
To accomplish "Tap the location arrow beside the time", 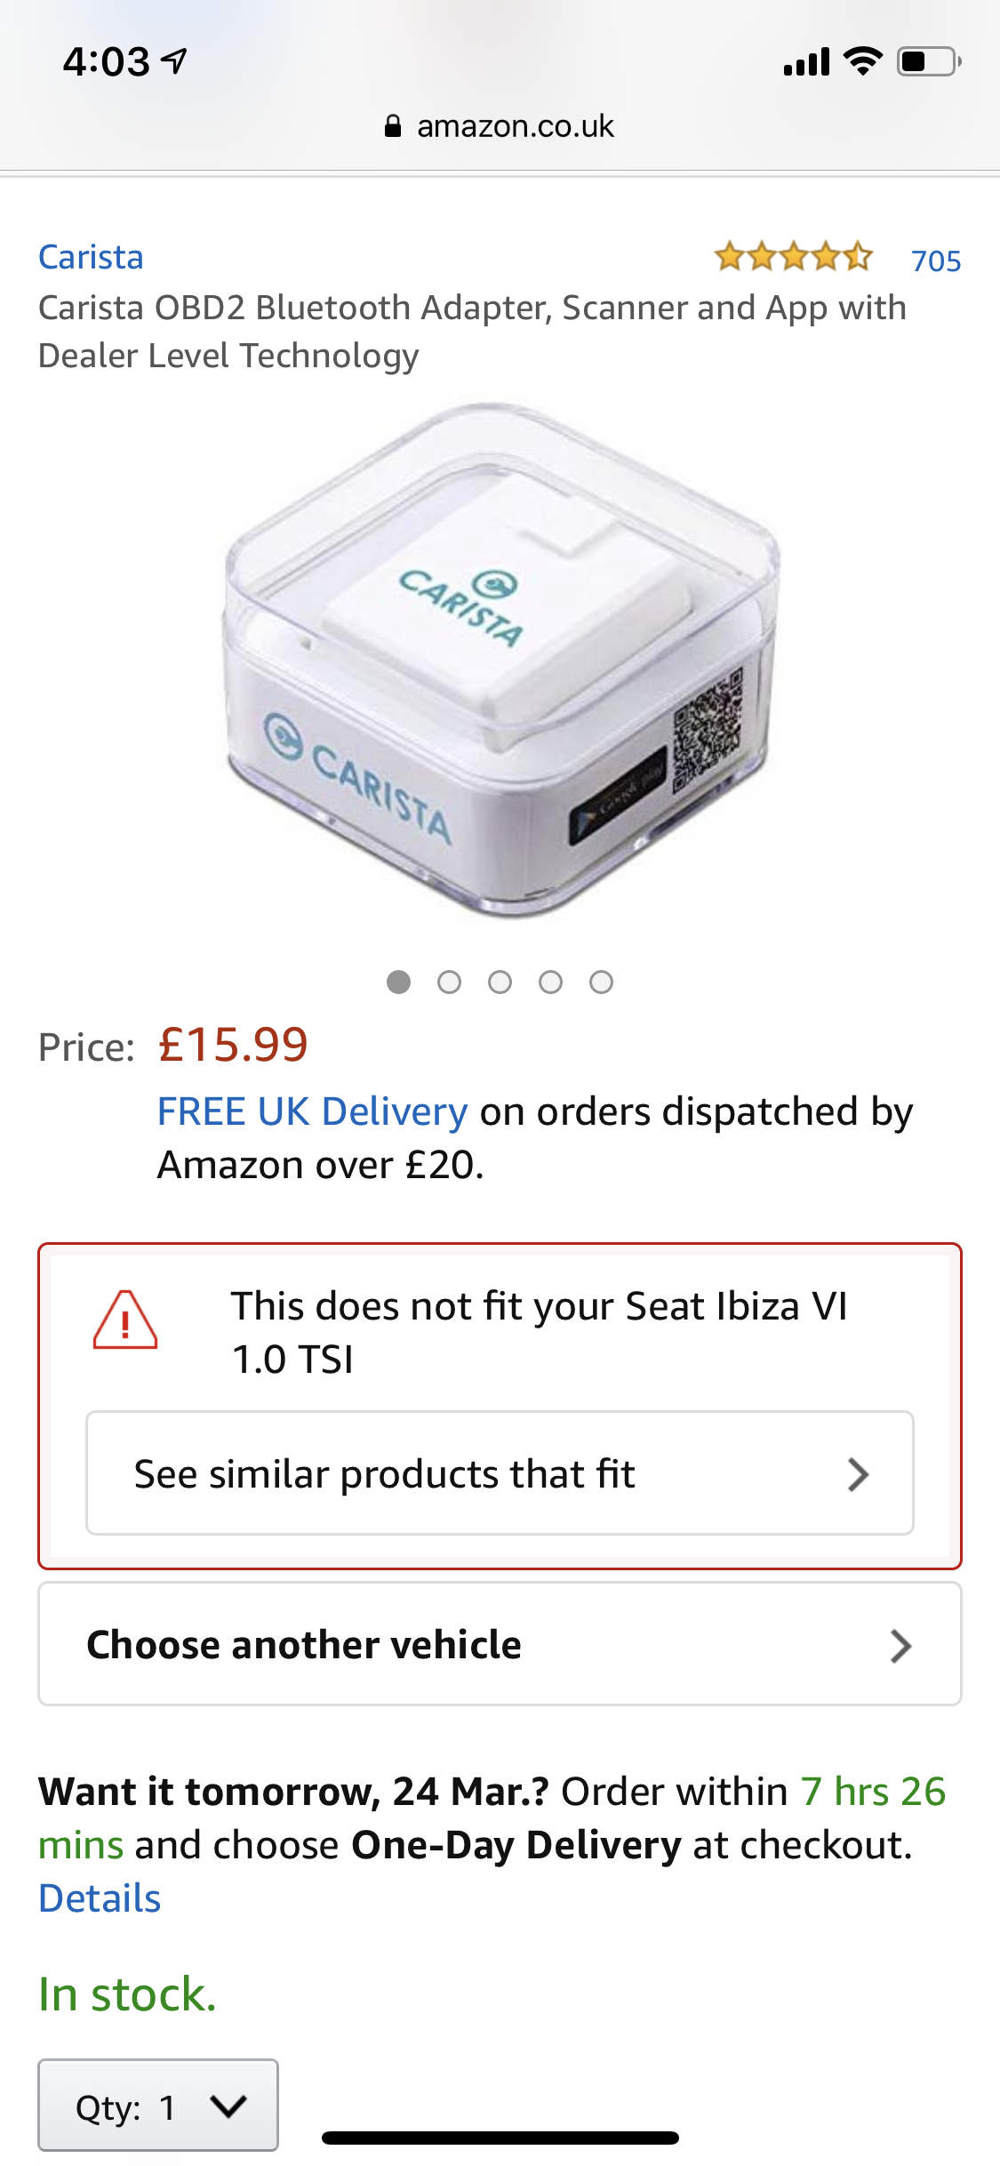I will tap(175, 60).
